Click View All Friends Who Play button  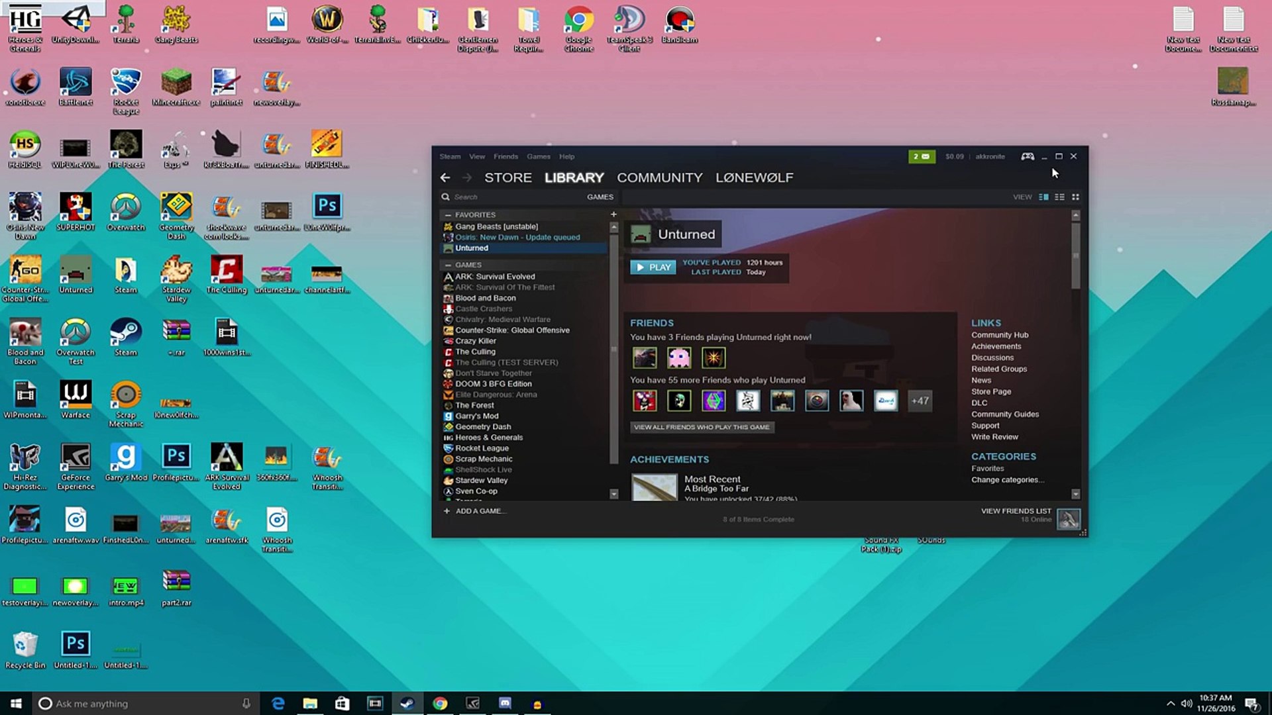click(702, 427)
